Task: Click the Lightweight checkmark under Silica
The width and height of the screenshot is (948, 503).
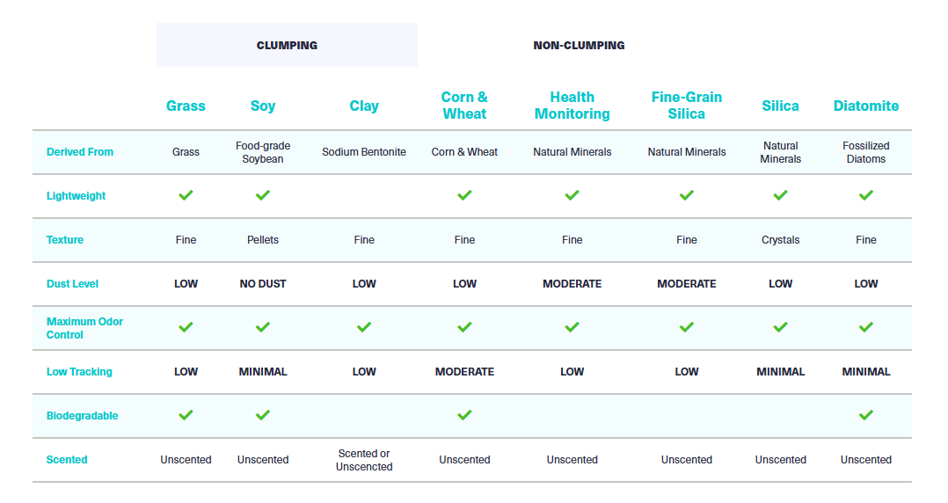Action: tap(781, 195)
